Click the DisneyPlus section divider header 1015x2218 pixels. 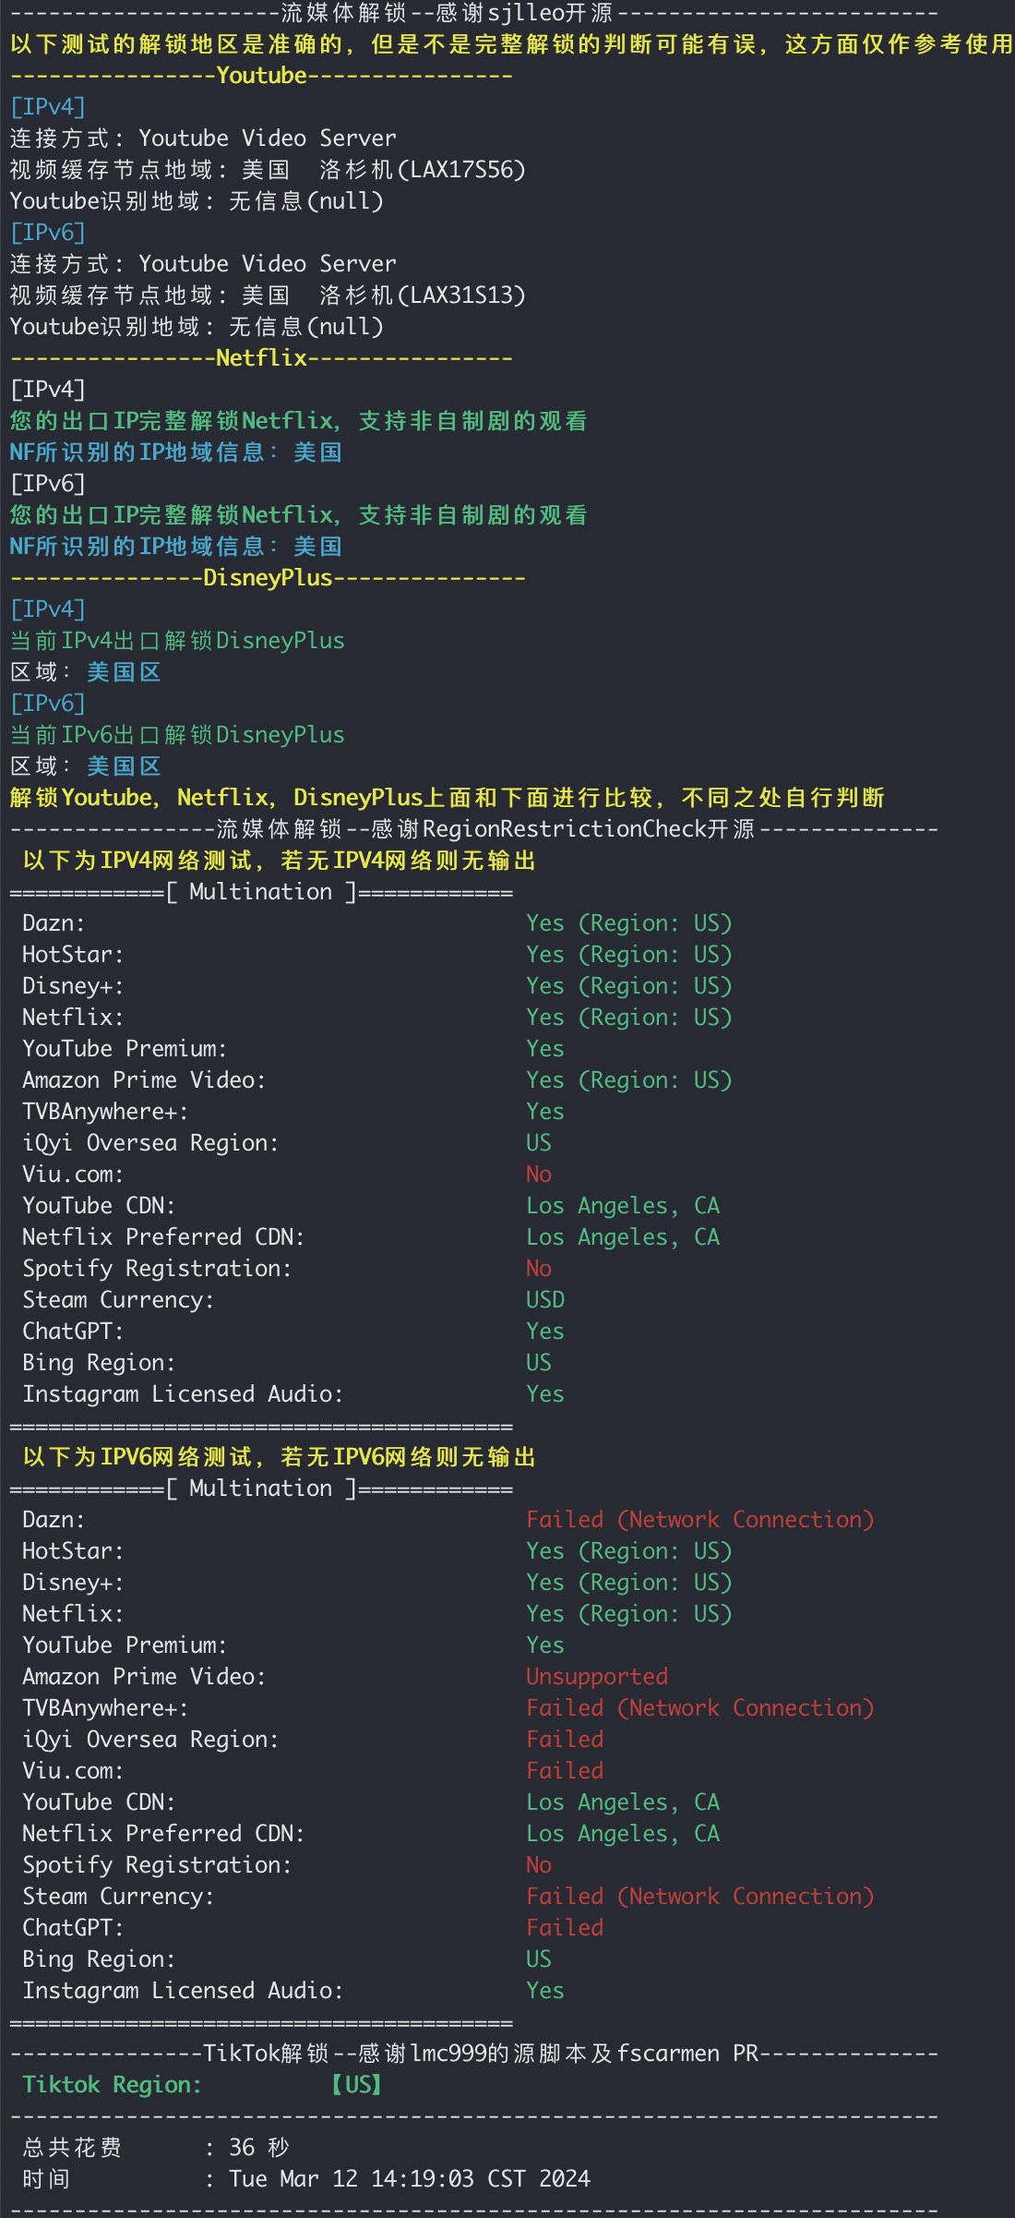pyautogui.click(x=268, y=578)
